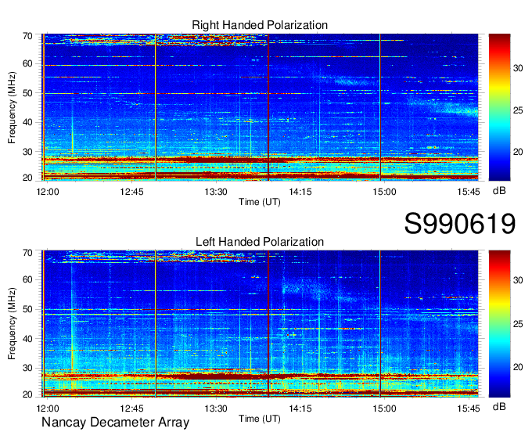Click the '50' frequency tick on top plot
Image resolution: width=532 pixels, height=432 pixels.
pos(27,93)
